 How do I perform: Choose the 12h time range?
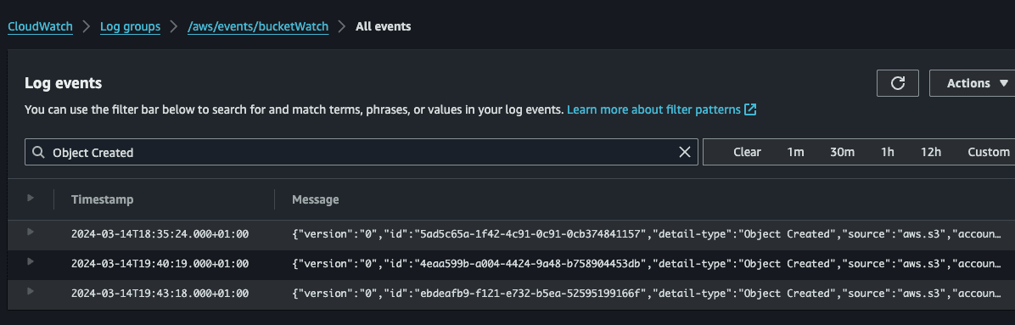[x=931, y=152]
